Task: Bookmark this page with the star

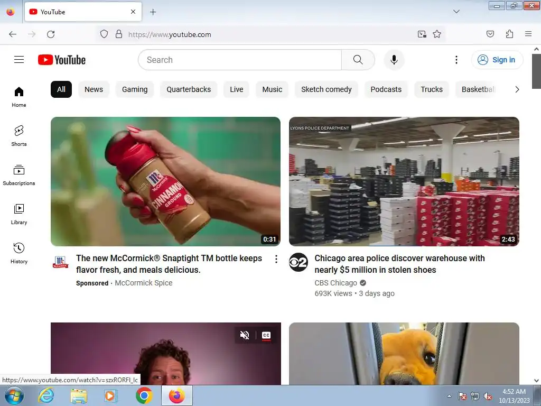Action: click(437, 34)
